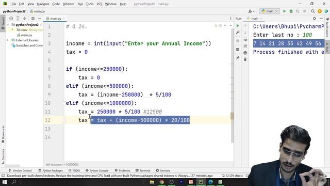
Task: Expand the venv folder
Action: tap(12, 30)
